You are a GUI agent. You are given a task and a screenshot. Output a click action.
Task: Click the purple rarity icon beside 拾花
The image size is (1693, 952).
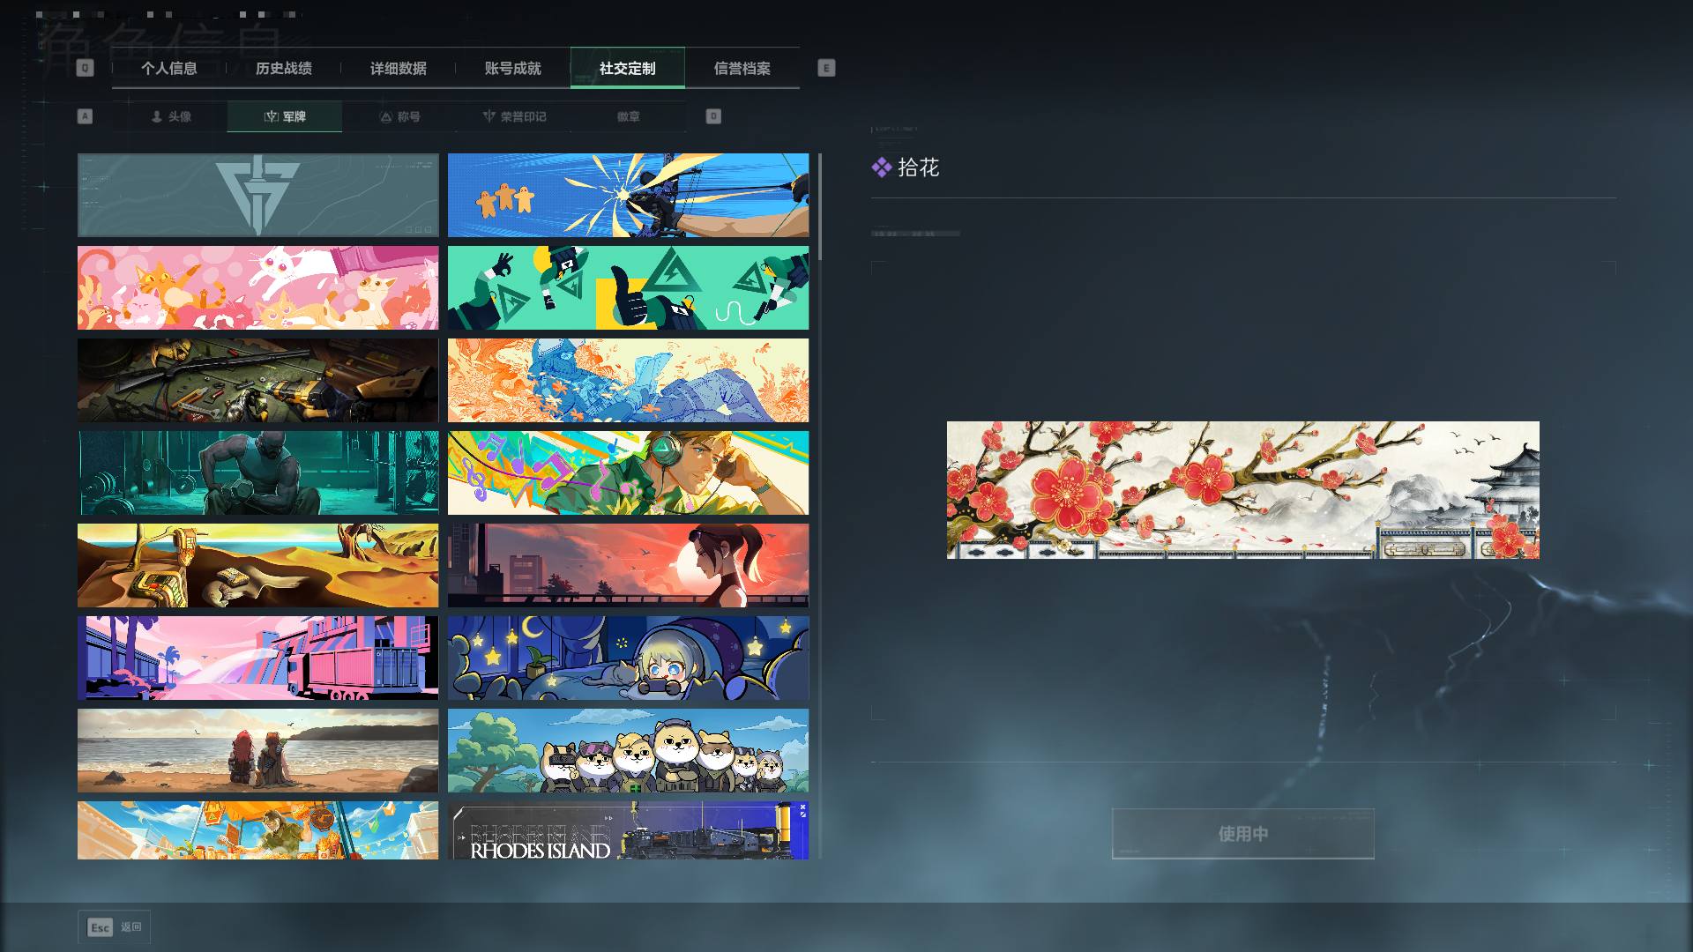click(x=882, y=167)
